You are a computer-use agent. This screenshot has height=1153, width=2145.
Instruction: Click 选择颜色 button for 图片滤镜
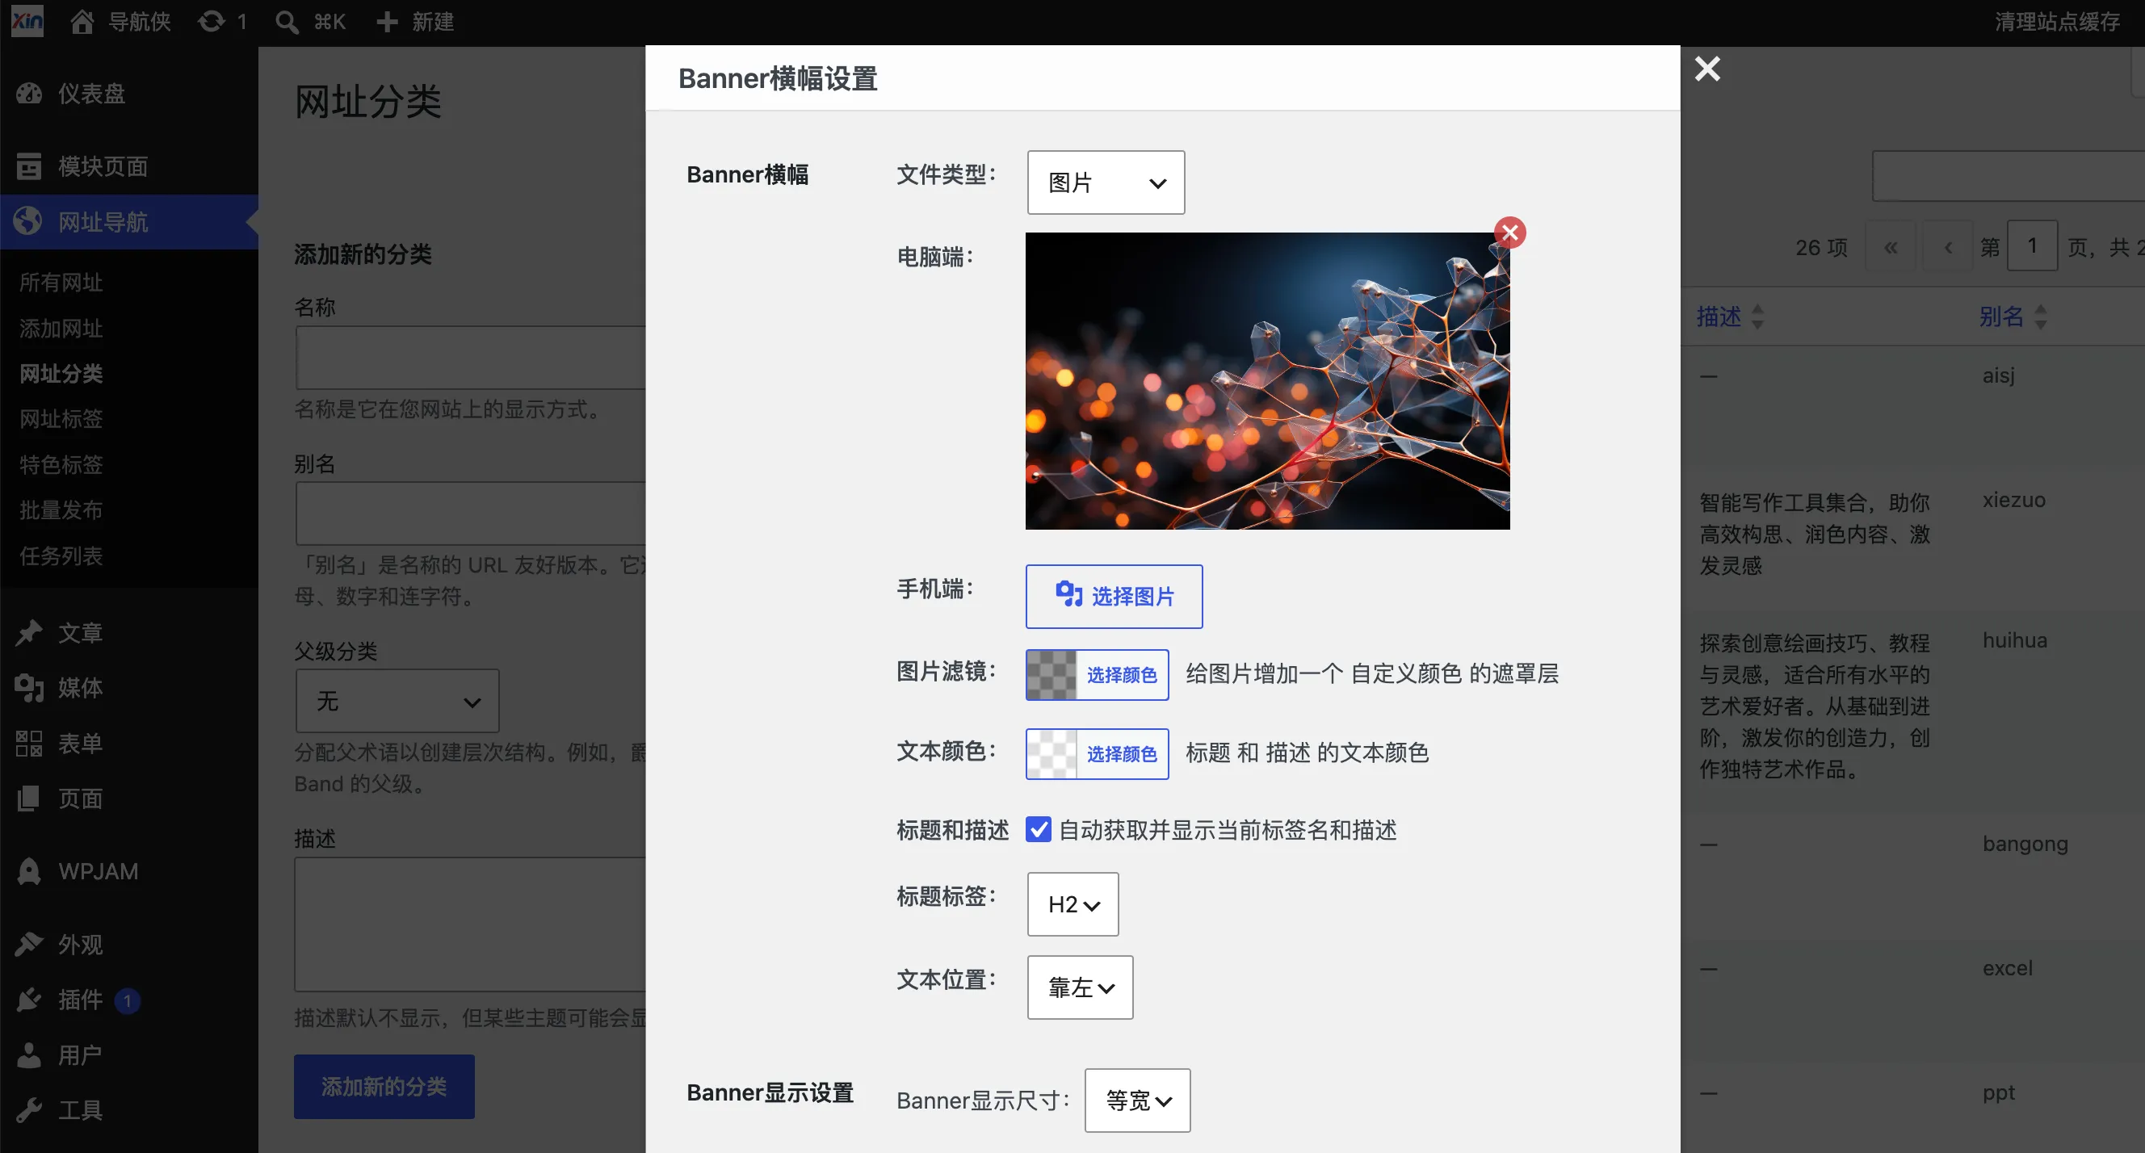tap(1122, 674)
